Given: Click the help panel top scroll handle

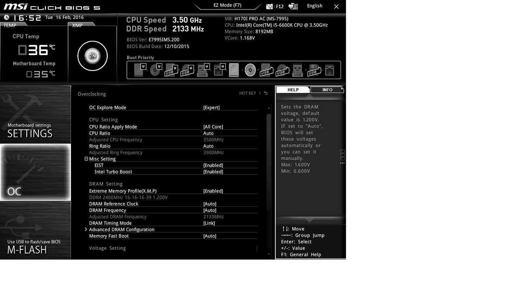Looking at the screenshot, I should [x=309, y=97].
